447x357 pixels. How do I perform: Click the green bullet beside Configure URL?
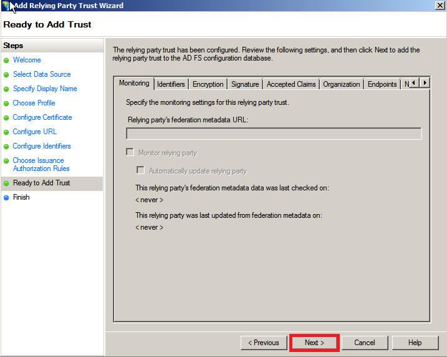pos(6,132)
